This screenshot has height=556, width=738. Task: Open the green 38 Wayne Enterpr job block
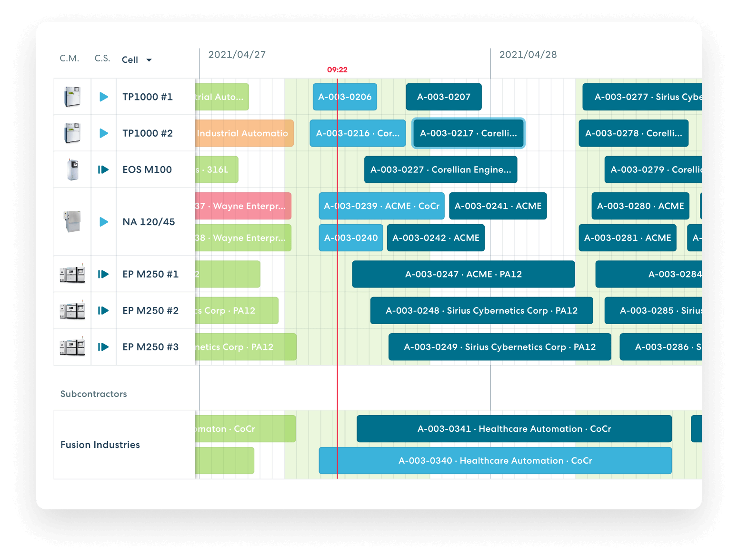243,238
